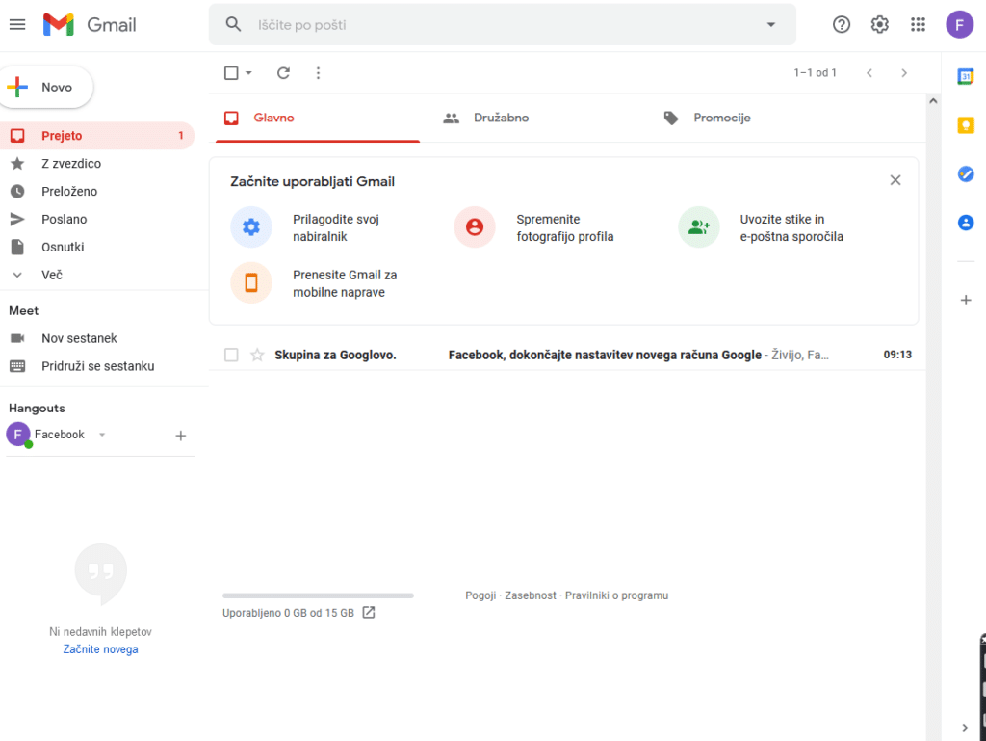Open the Poslano folder

tap(97, 219)
